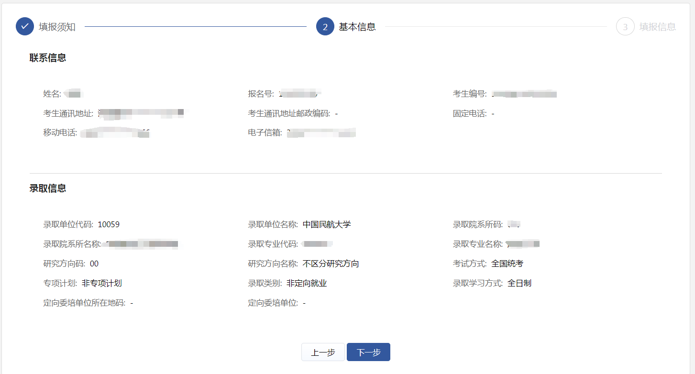Click the step 3 circle icon
The image size is (695, 374).
[625, 27]
